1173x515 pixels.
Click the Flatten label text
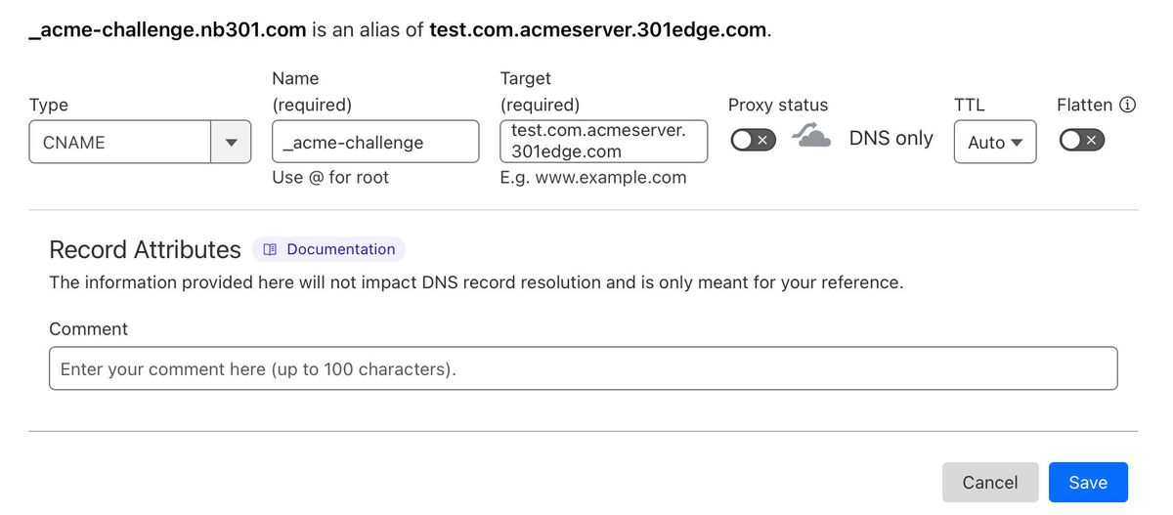point(1085,105)
